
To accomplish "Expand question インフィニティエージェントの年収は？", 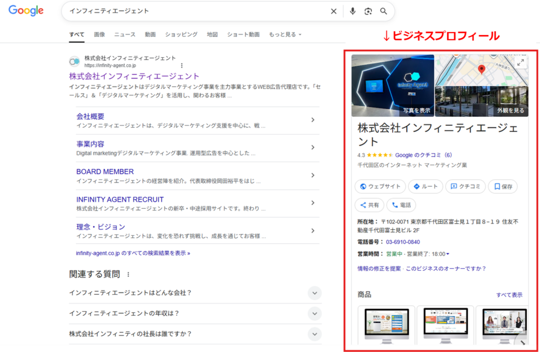I will pos(314,314).
